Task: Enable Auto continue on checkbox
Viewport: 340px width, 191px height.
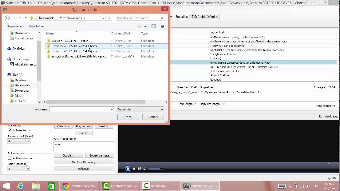Action: 10,158
